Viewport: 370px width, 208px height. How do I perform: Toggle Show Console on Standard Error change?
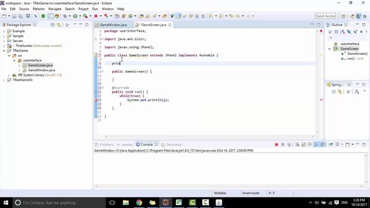point(323,144)
